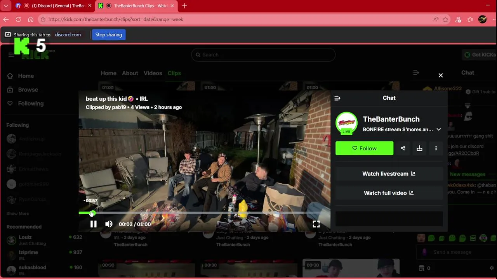Open recommended channel Louiz
Image resolution: width=497 pixels, height=279 pixels.
(44, 240)
